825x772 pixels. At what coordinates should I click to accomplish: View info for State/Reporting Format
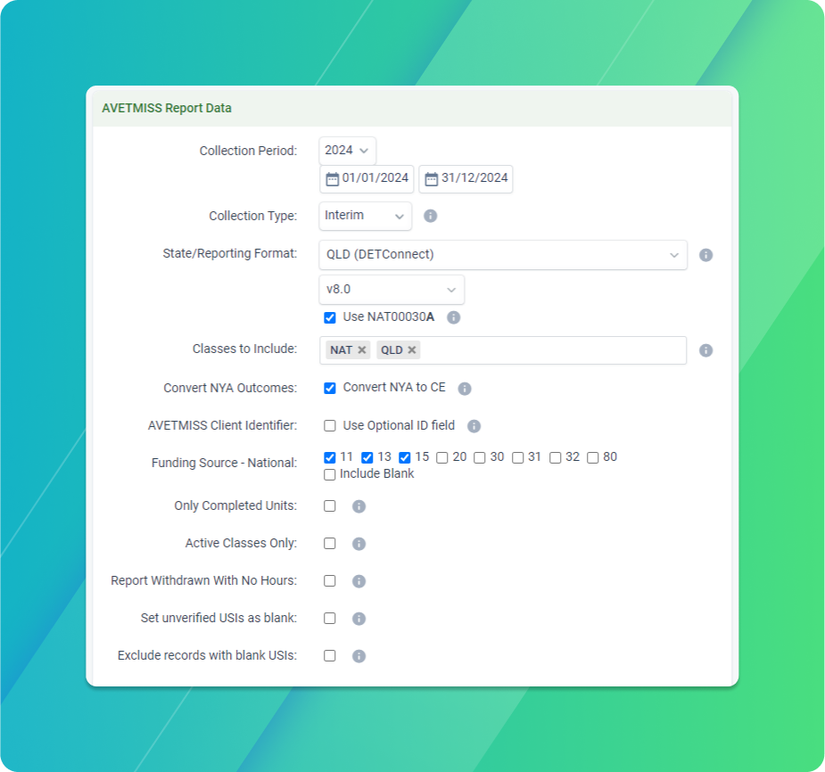tap(705, 255)
